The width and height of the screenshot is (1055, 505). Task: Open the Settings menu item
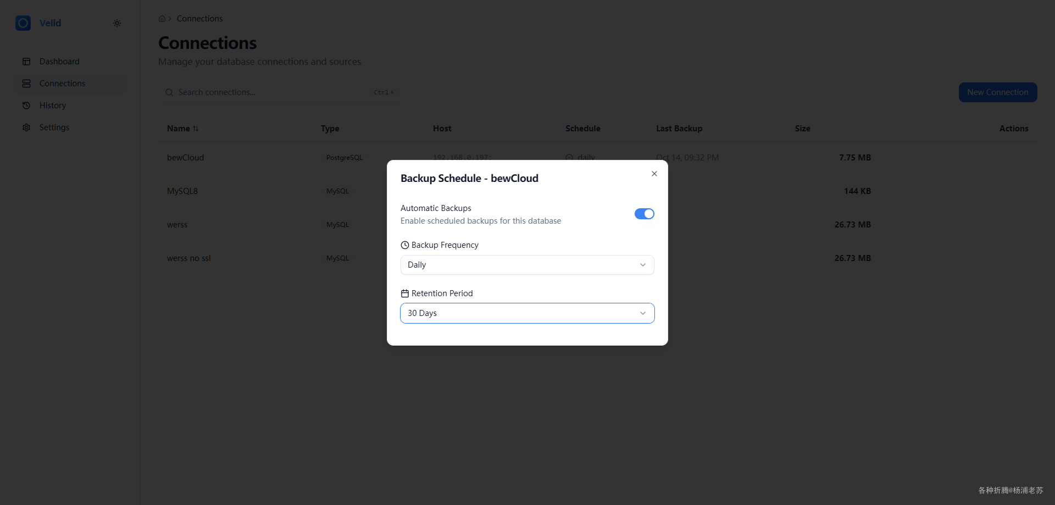coord(54,127)
